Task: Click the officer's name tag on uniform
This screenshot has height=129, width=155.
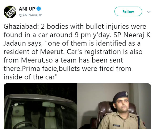Action: [x=116, y=125]
